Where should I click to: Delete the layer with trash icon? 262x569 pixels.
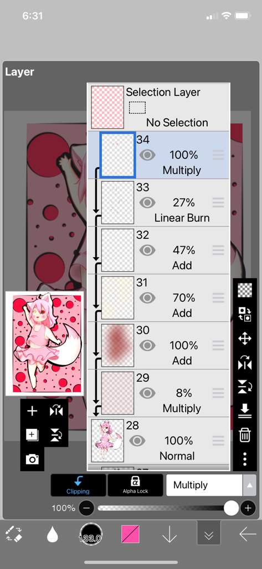tap(245, 434)
